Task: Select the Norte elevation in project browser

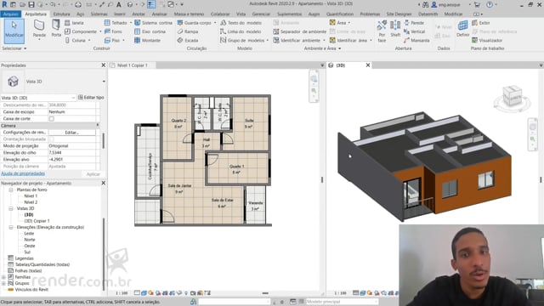Action: [30, 240]
